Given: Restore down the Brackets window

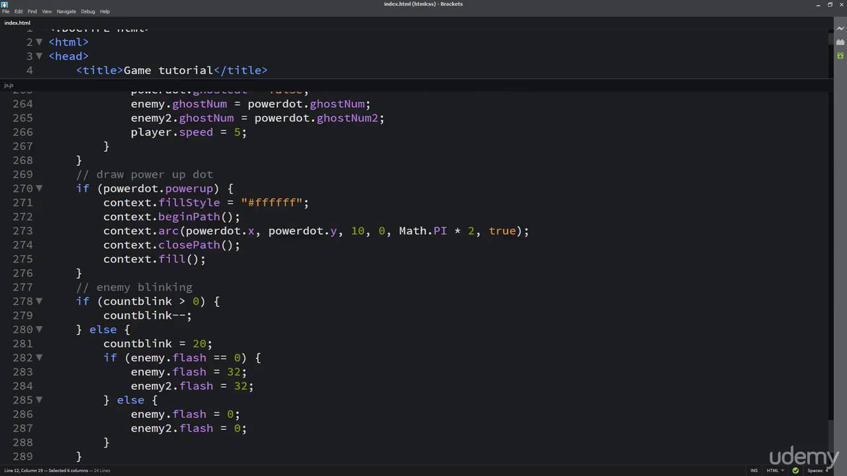Looking at the screenshot, I should [x=830, y=4].
